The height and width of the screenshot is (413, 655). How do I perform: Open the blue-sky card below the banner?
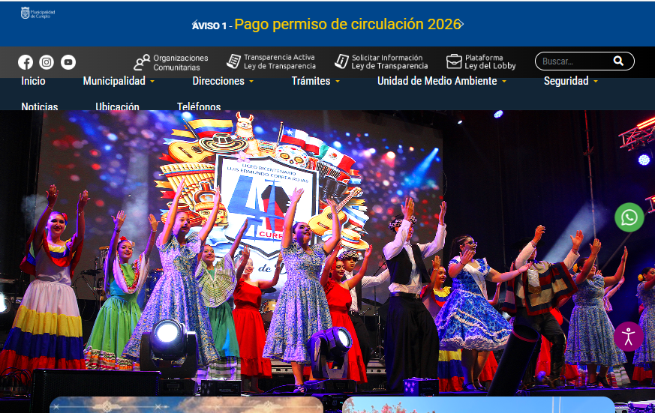pyautogui.click(x=479, y=405)
